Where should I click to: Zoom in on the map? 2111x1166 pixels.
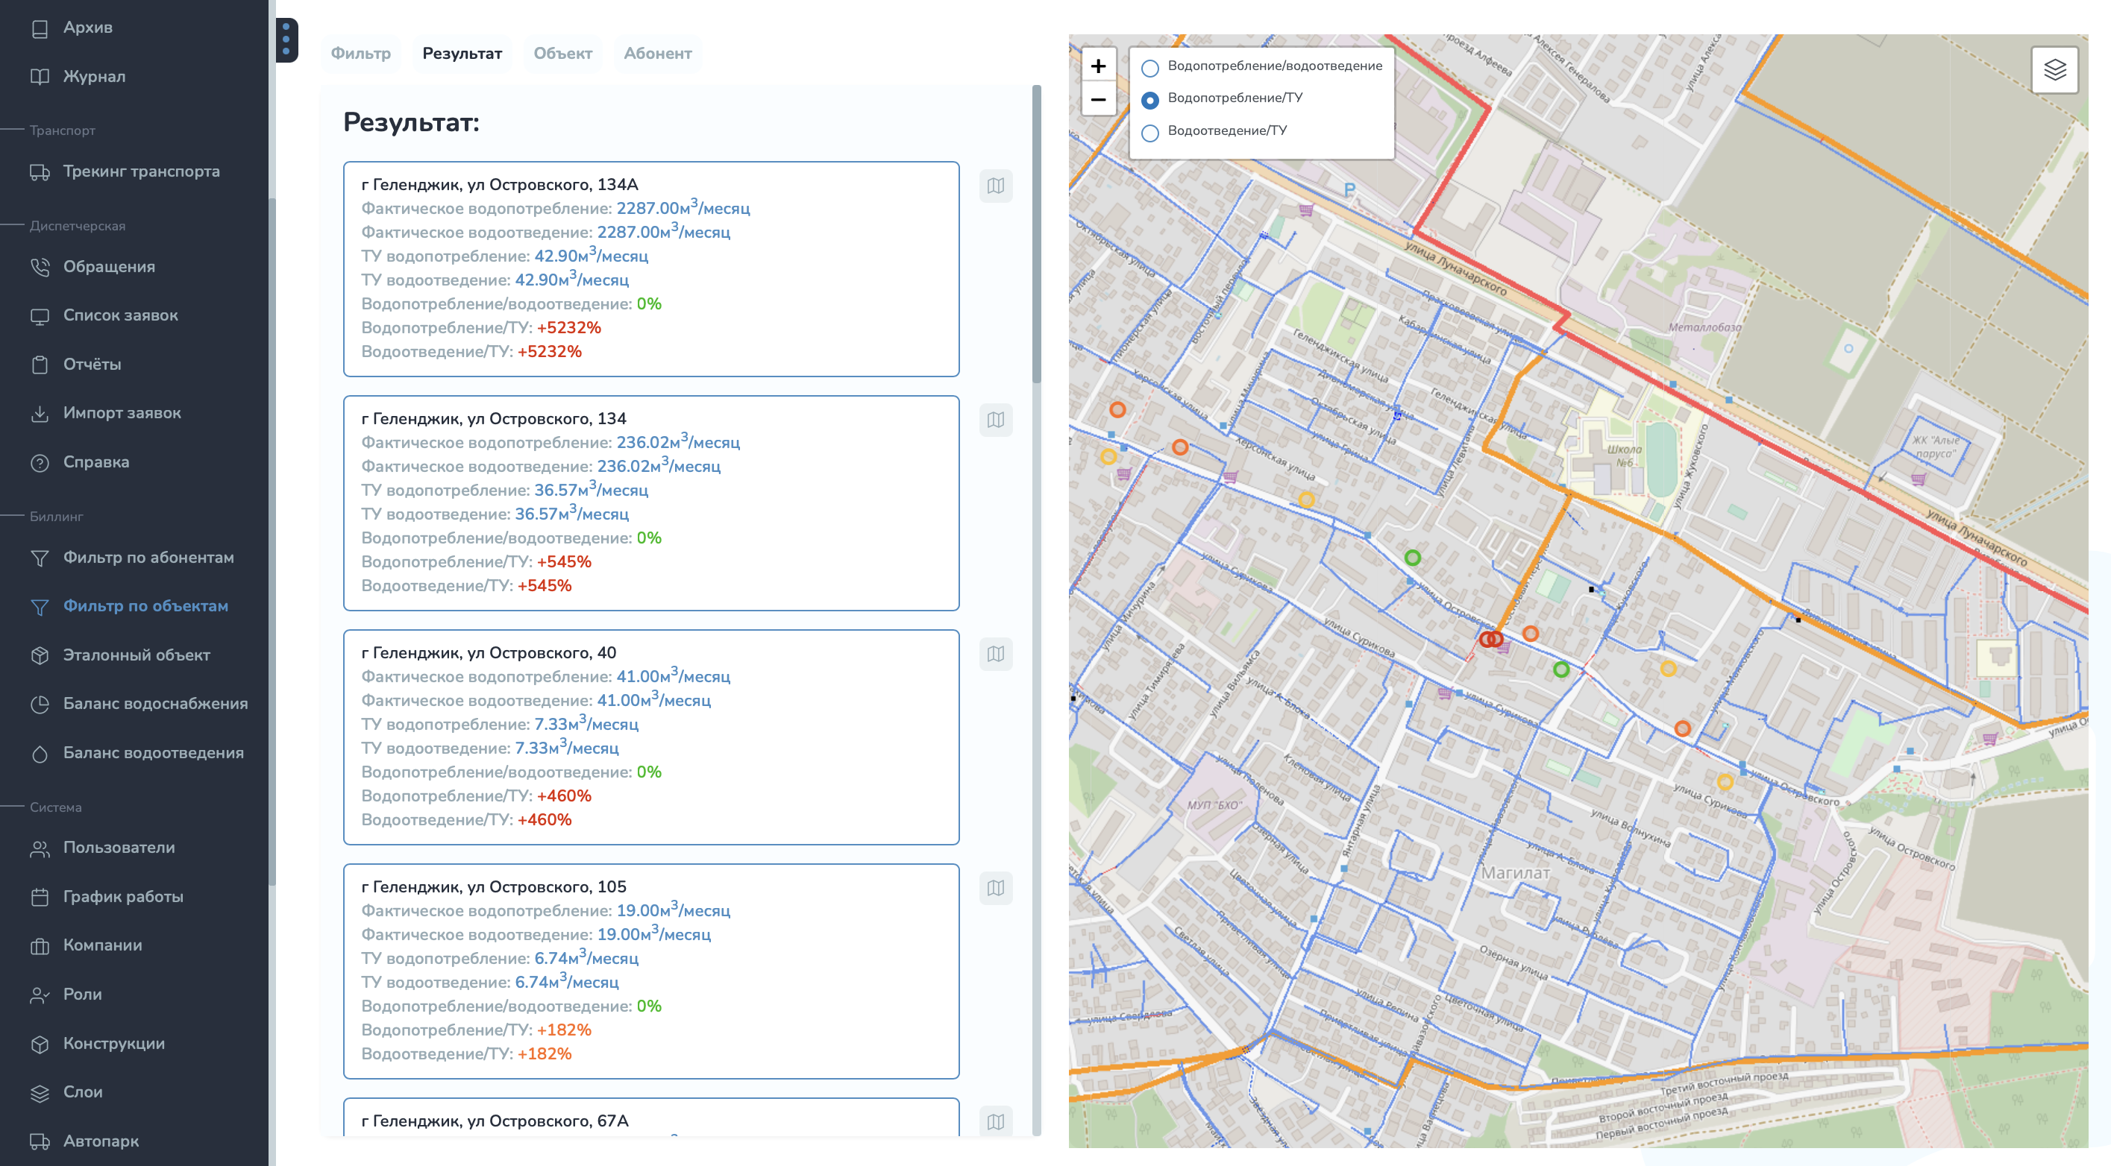(1098, 66)
